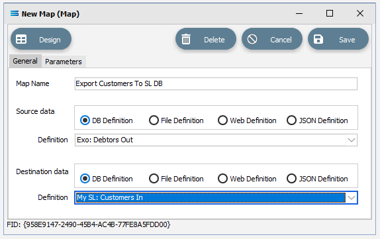This screenshot has width=380, height=239.
Task: Click the Cancel button label
Action: tap(281, 40)
